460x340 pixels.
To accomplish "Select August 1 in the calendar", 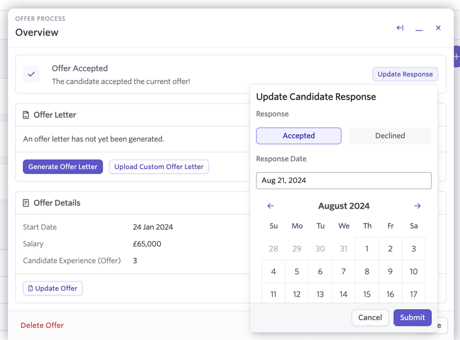I will tap(367, 249).
